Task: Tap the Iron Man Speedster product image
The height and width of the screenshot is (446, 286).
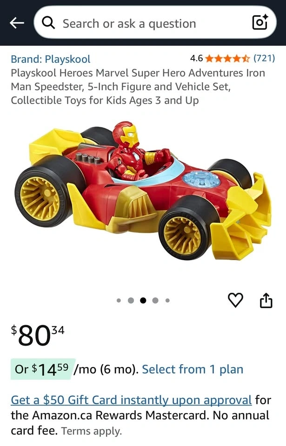Action: click(143, 191)
